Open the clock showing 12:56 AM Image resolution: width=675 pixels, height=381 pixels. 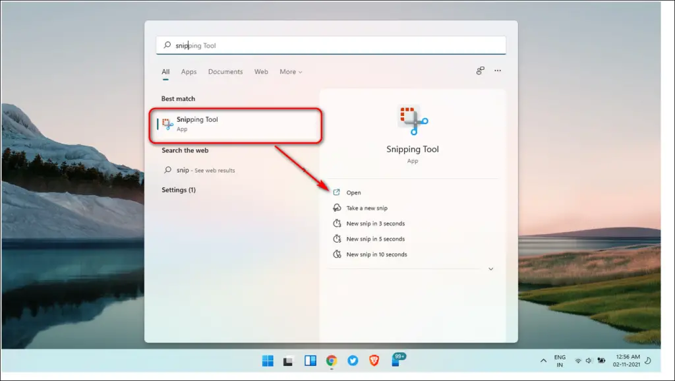[x=626, y=361]
